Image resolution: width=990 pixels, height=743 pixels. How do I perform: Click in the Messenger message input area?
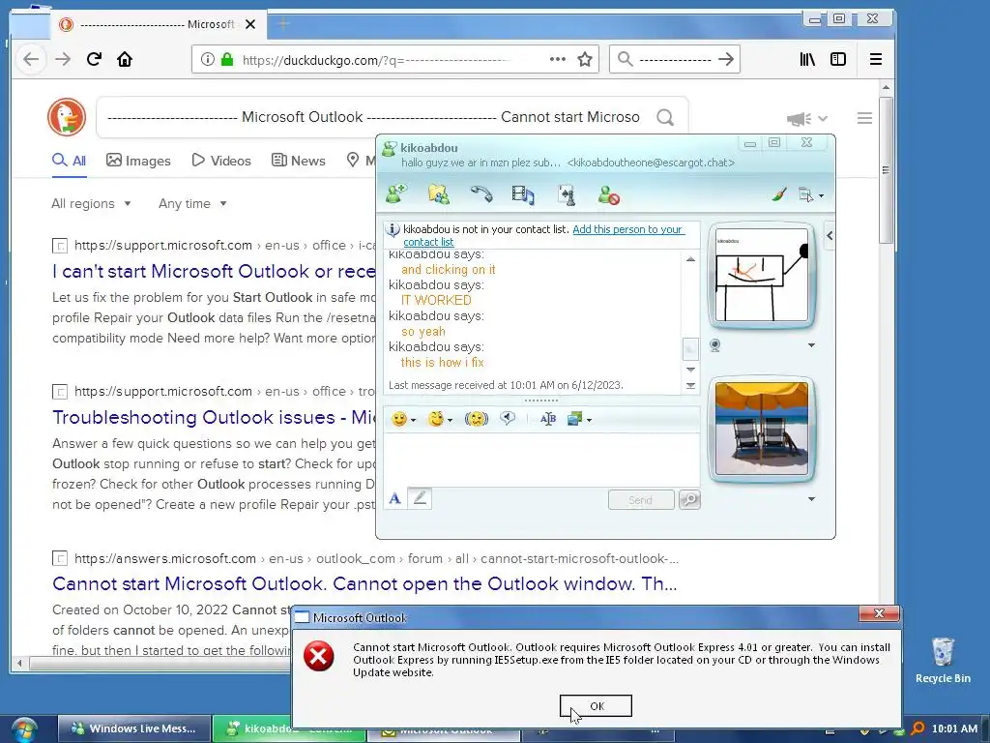point(541,460)
